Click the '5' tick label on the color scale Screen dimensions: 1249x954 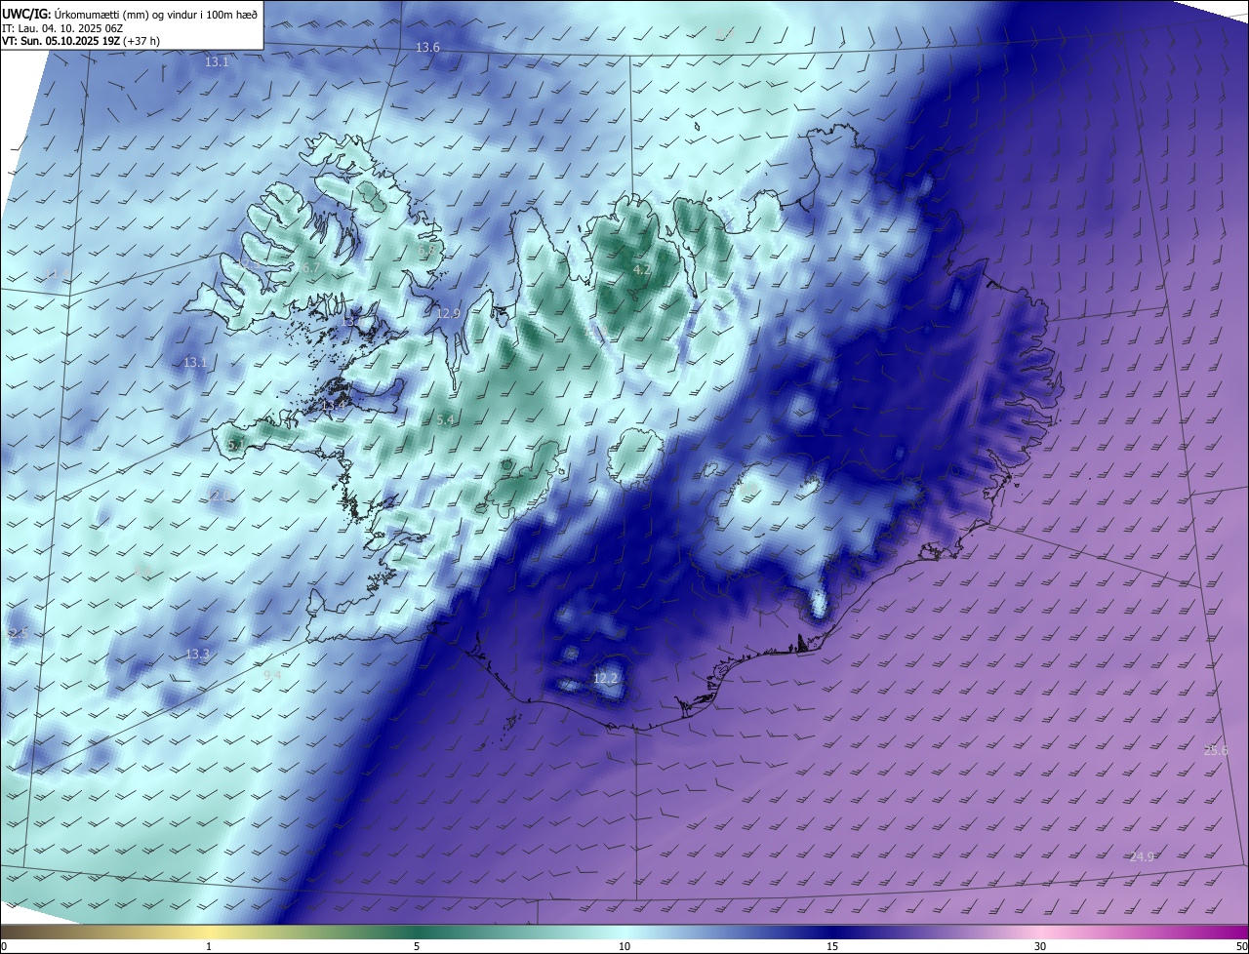[x=417, y=946]
